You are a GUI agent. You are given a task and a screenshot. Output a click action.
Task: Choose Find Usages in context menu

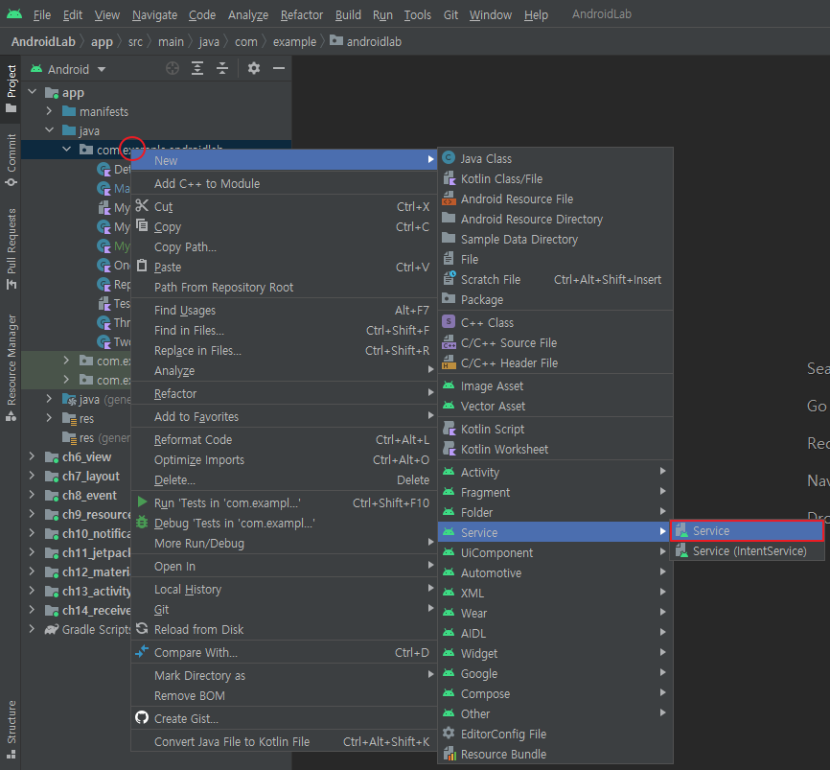point(284,310)
